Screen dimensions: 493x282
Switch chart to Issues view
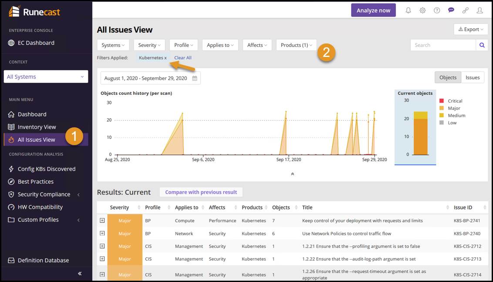473,77
